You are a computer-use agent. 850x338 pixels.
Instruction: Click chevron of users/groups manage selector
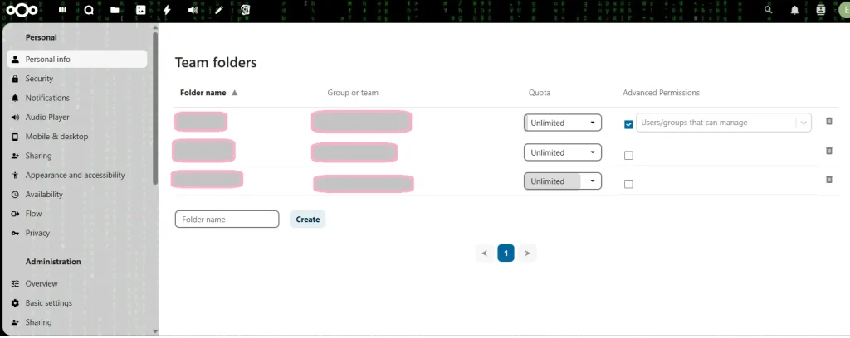(804, 123)
